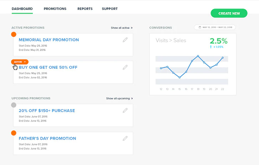Viewport: 259px width, 165px height.
Task: Toggle gray status dot on 20% Off promotion
Action: pos(14,105)
